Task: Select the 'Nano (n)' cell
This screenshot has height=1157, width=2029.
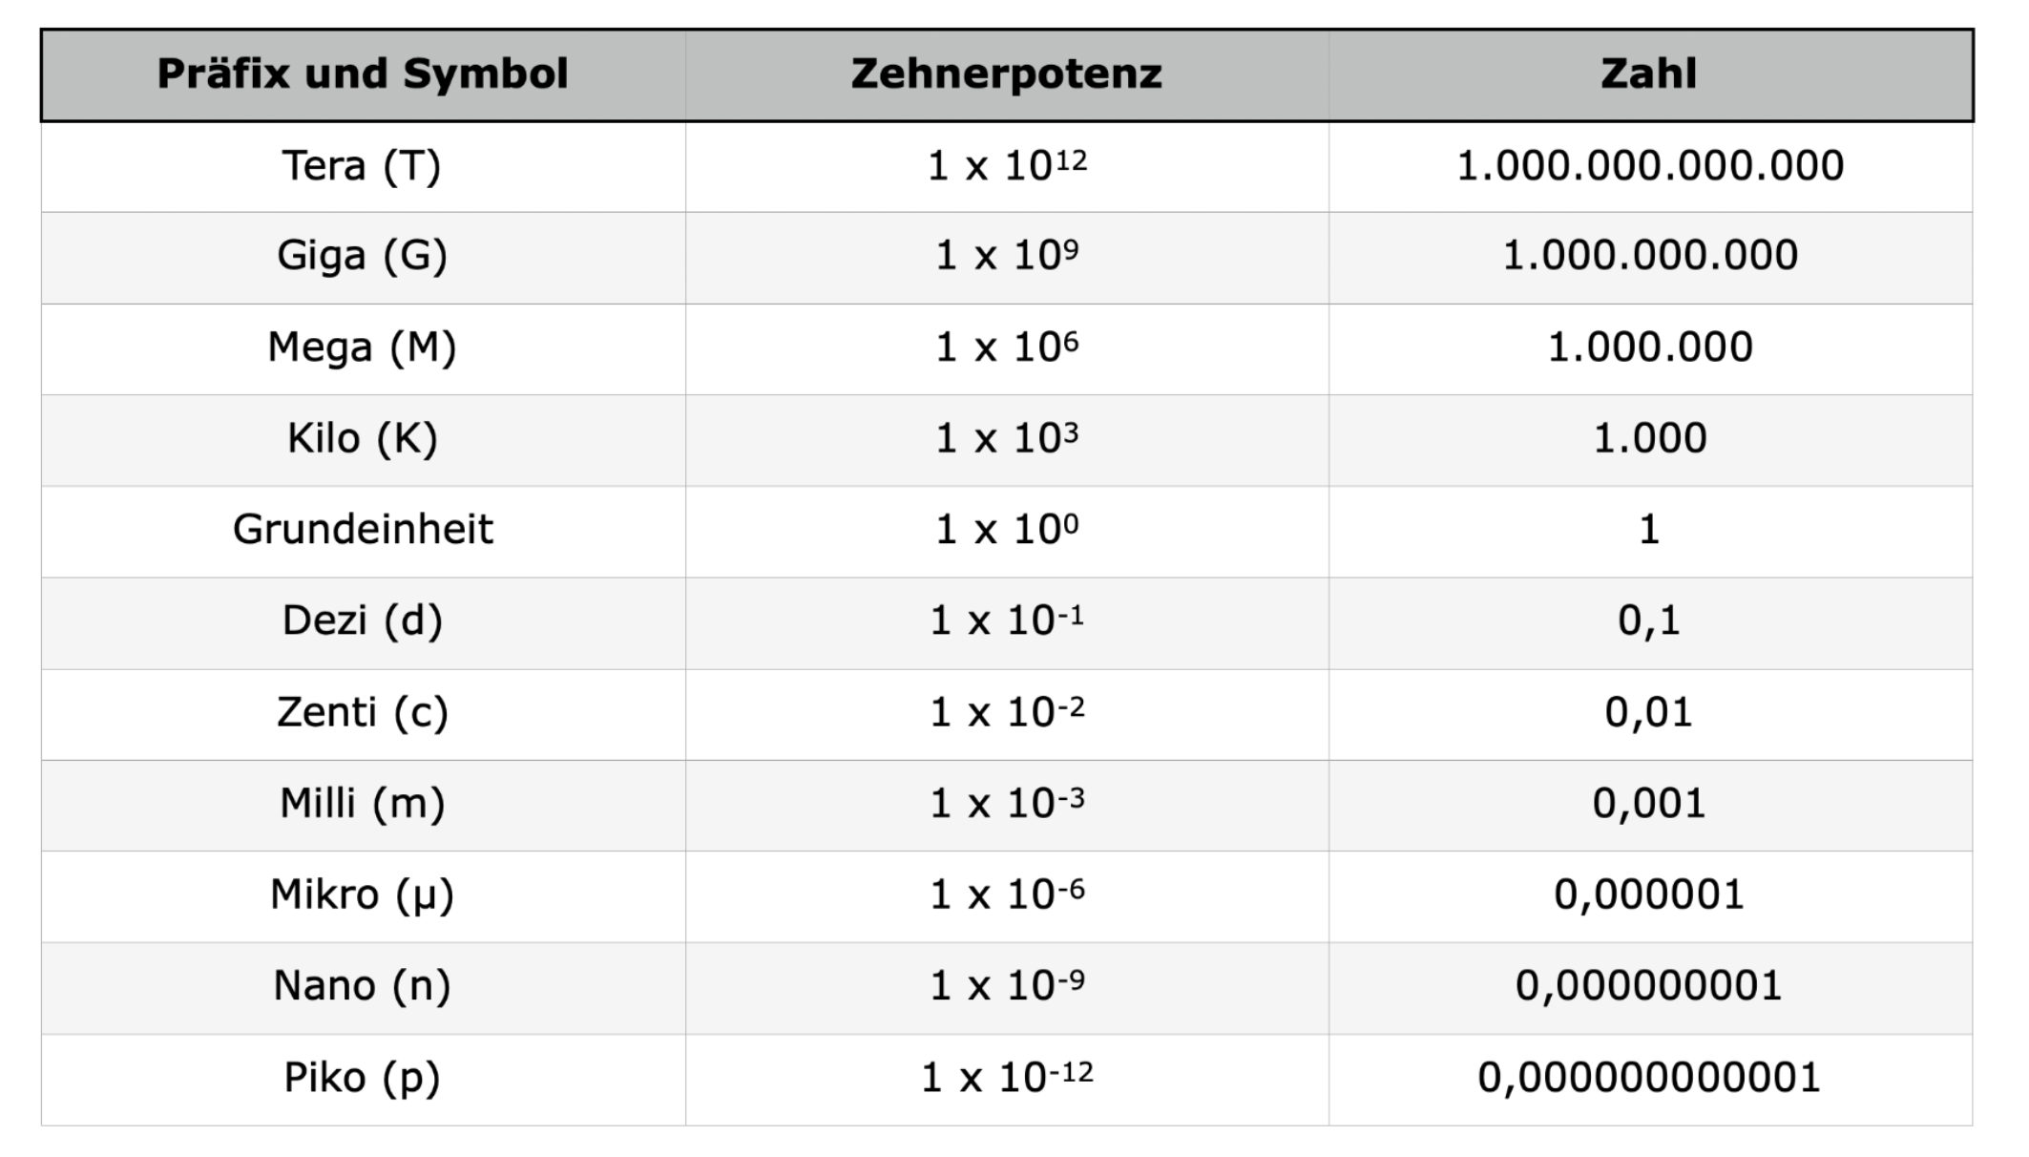Action: click(x=363, y=986)
